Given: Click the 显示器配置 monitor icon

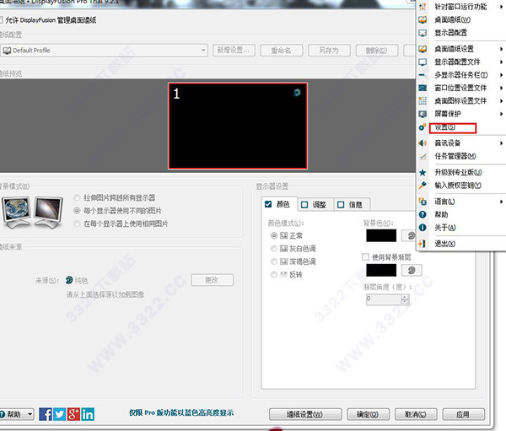Looking at the screenshot, I should (x=423, y=33).
